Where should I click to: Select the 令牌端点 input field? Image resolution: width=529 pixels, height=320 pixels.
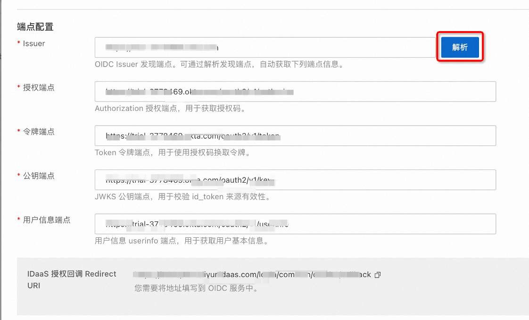pos(295,136)
